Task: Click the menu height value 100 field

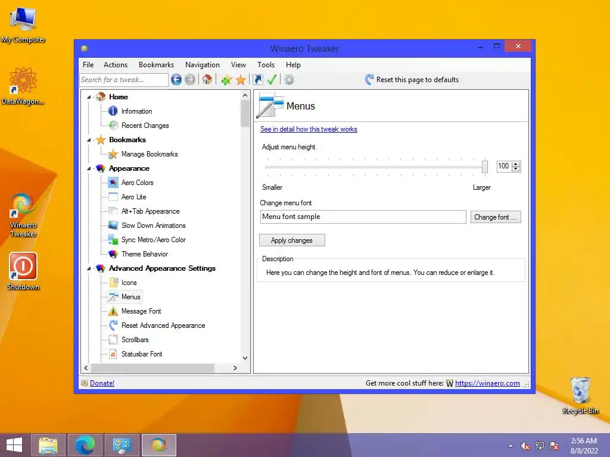Action: 504,167
